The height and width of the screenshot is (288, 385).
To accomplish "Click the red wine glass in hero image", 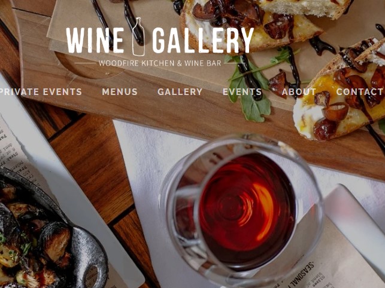I will (242, 209).
